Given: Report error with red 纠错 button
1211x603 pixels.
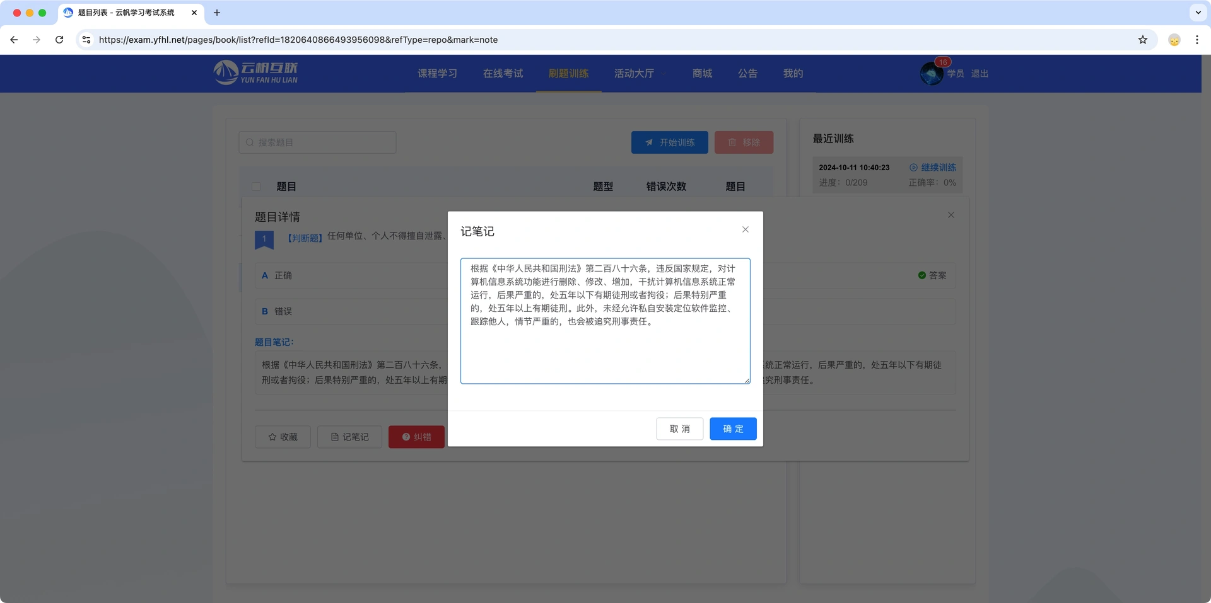Looking at the screenshot, I should (x=416, y=437).
